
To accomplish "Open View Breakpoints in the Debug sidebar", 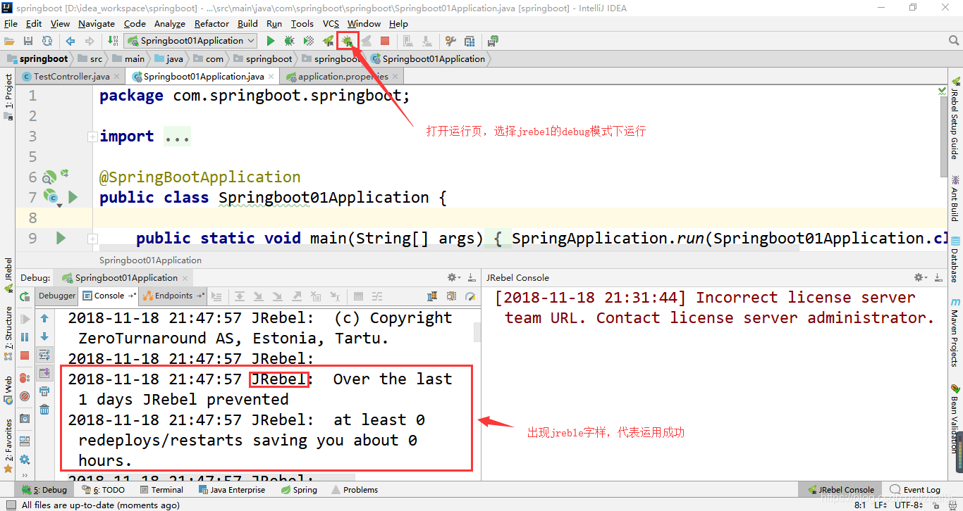I will [25, 378].
